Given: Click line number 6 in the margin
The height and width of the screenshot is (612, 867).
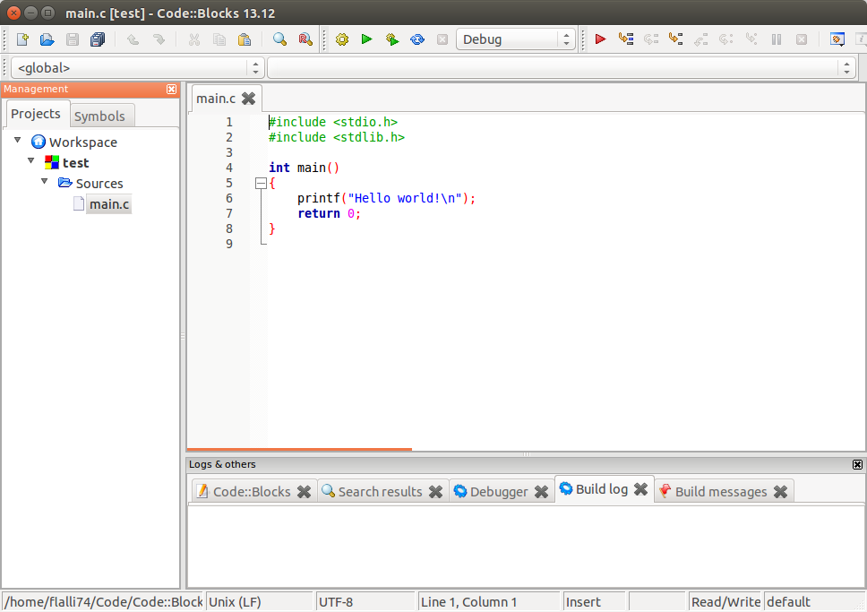Looking at the screenshot, I should [x=229, y=198].
